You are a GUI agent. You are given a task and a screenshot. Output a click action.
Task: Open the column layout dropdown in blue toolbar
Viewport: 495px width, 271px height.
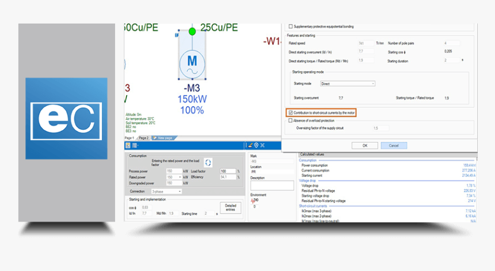[135, 145]
